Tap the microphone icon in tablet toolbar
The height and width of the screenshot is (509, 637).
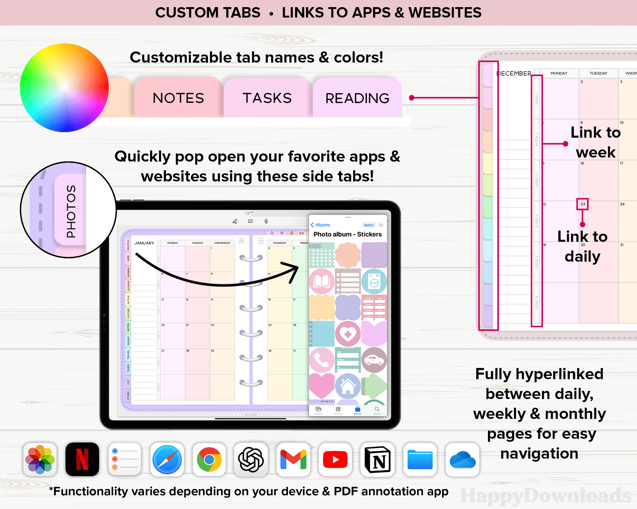point(266,221)
